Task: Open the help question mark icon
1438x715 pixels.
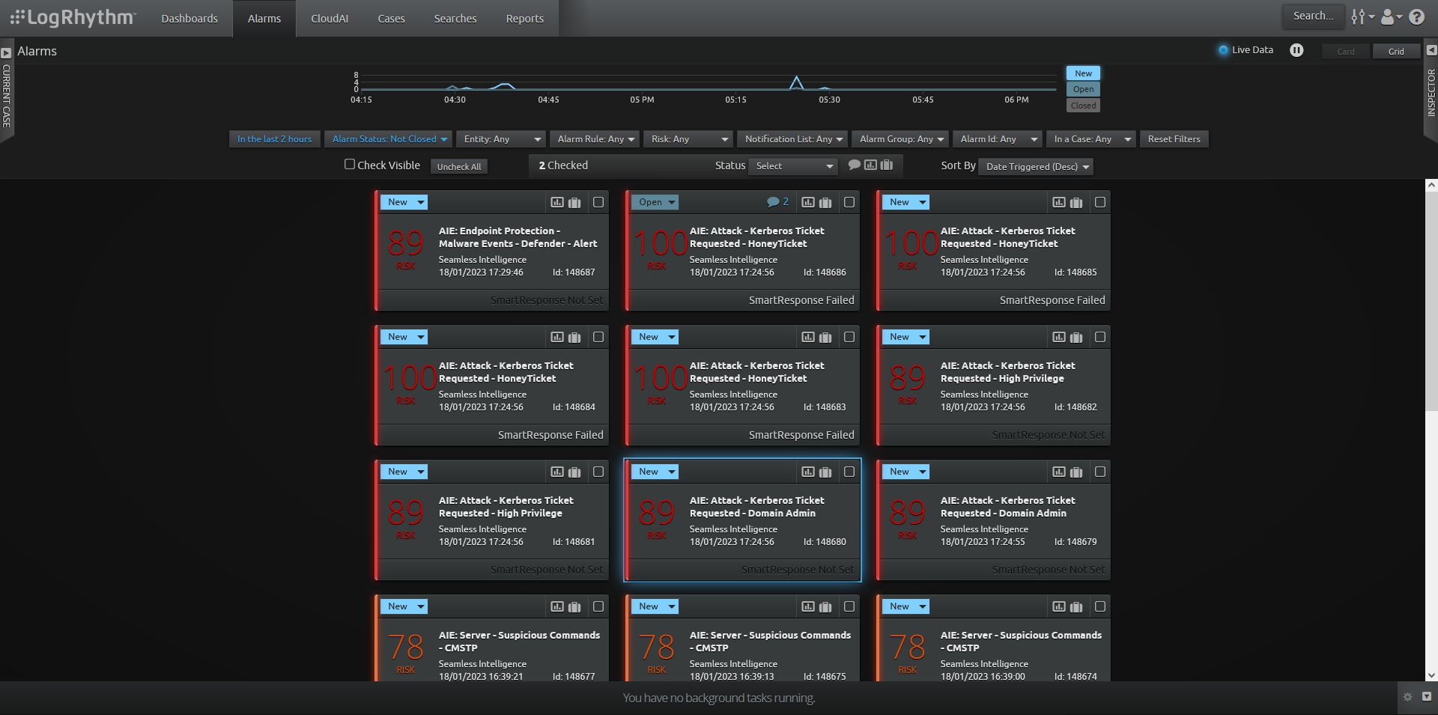Action: click(1417, 16)
